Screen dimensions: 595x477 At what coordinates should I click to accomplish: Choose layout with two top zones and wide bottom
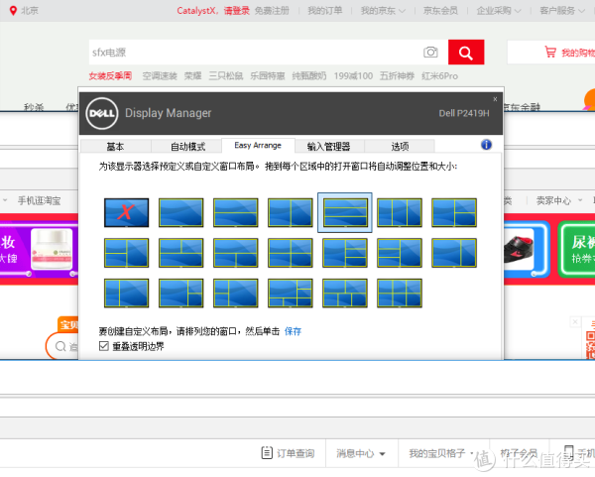coord(181,253)
